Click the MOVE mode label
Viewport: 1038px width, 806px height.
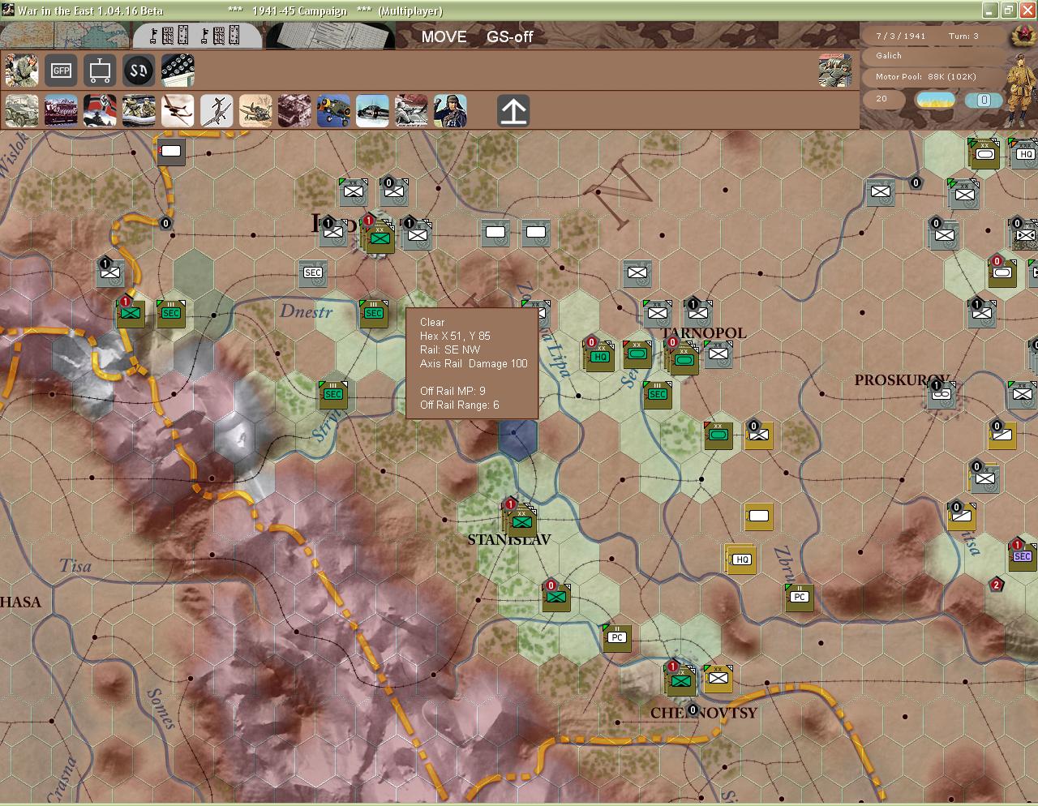(444, 36)
